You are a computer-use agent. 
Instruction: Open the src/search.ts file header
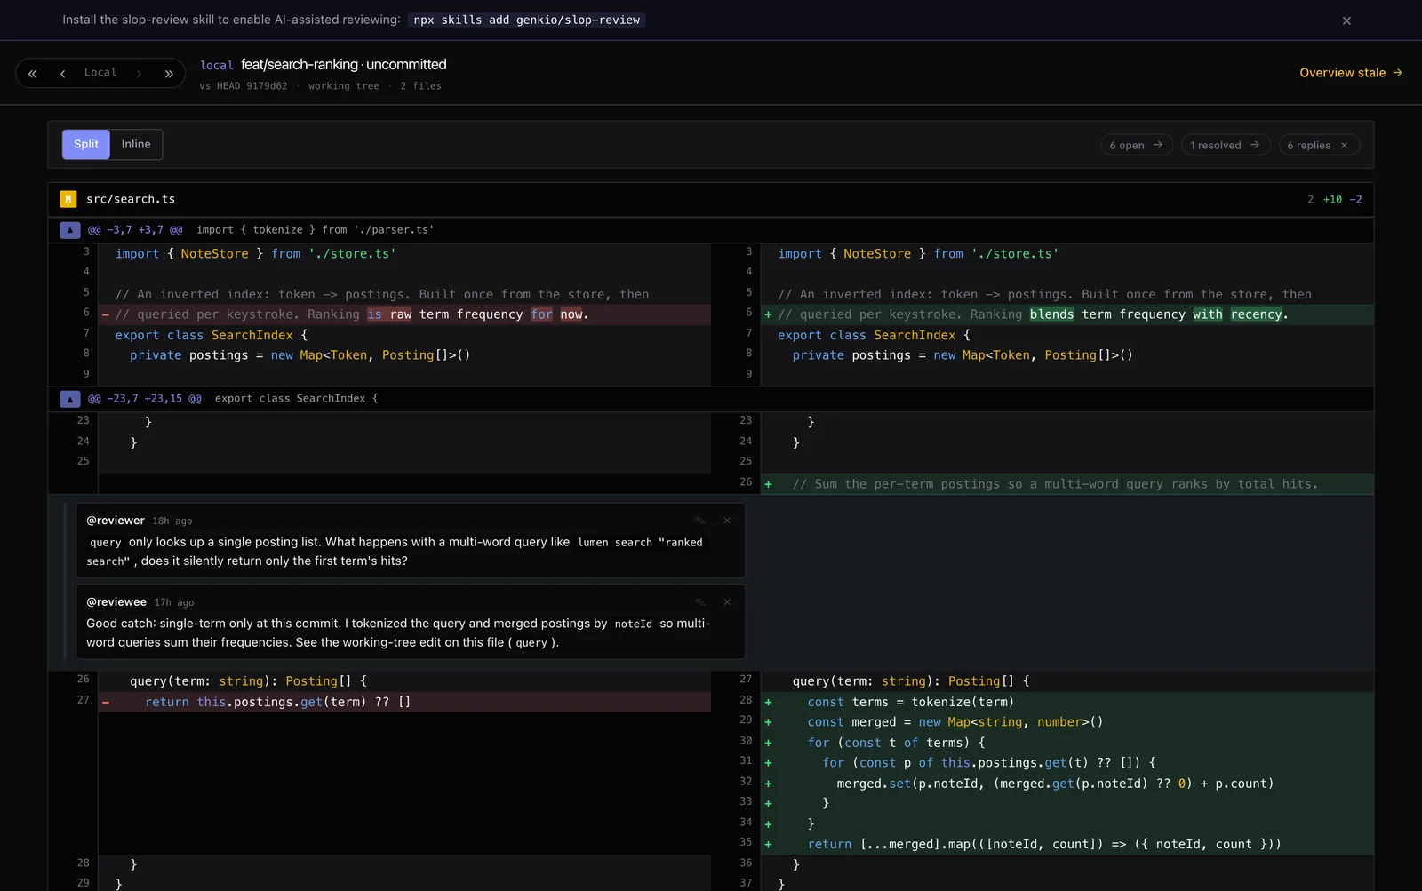point(711,199)
